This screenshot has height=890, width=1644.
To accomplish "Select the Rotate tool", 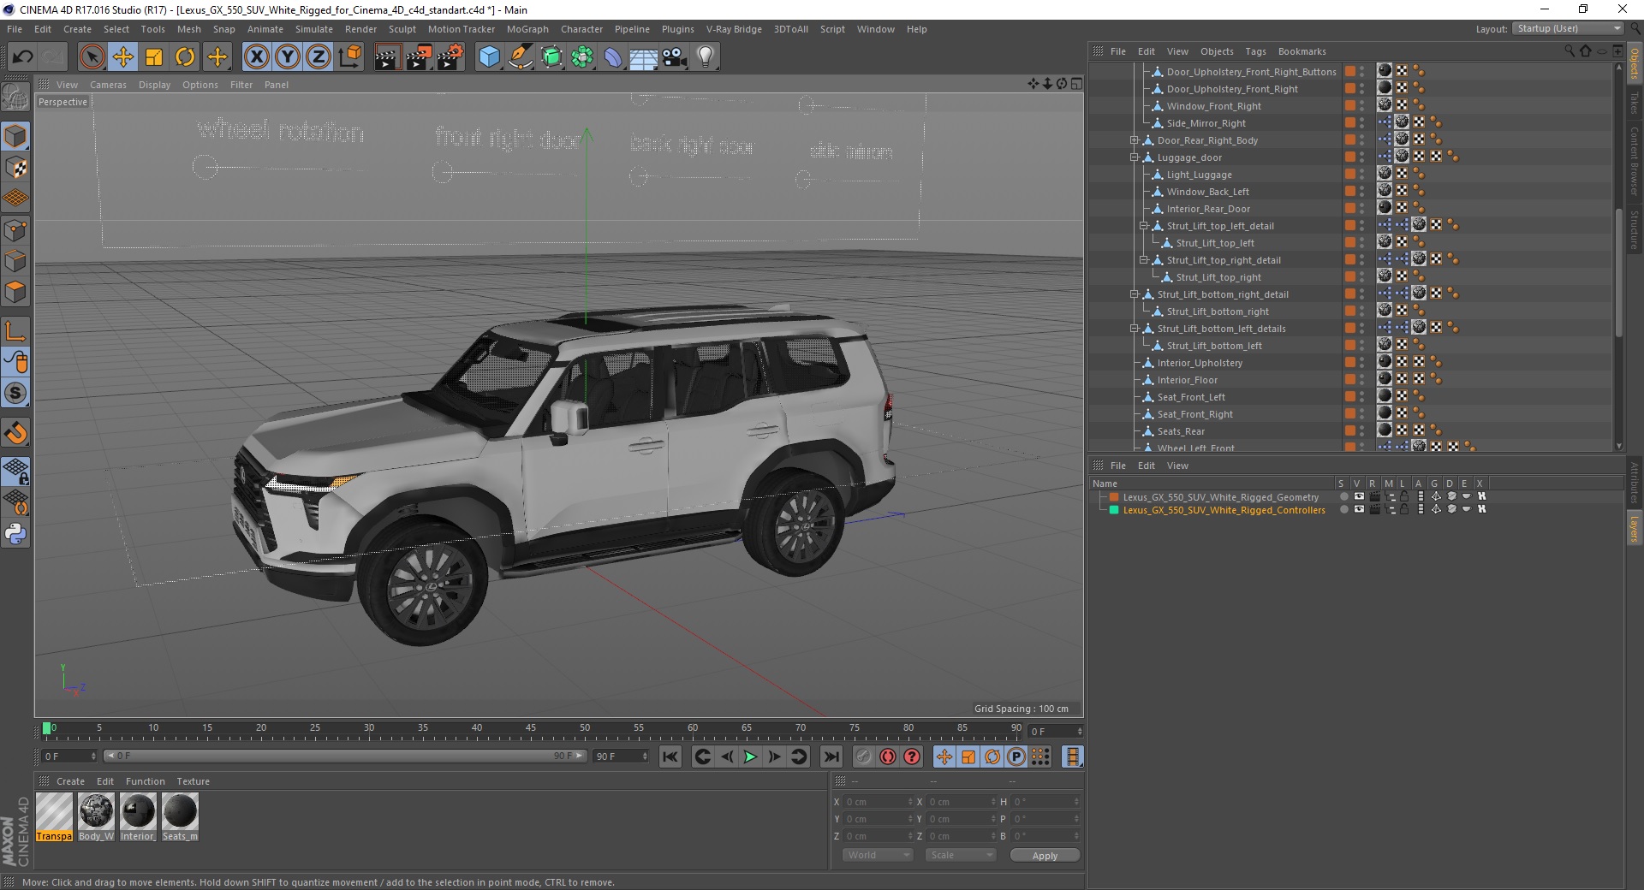I will (x=185, y=57).
